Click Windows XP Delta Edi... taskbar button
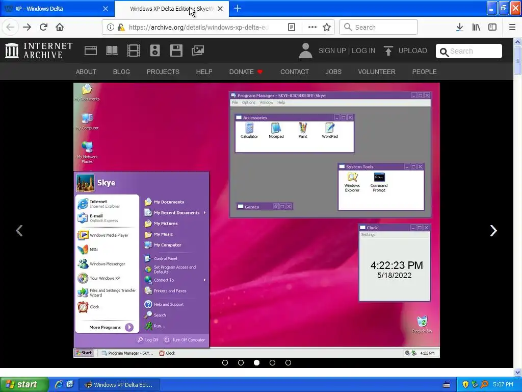Viewport: 522px width, 392px height. pyautogui.click(x=120, y=385)
